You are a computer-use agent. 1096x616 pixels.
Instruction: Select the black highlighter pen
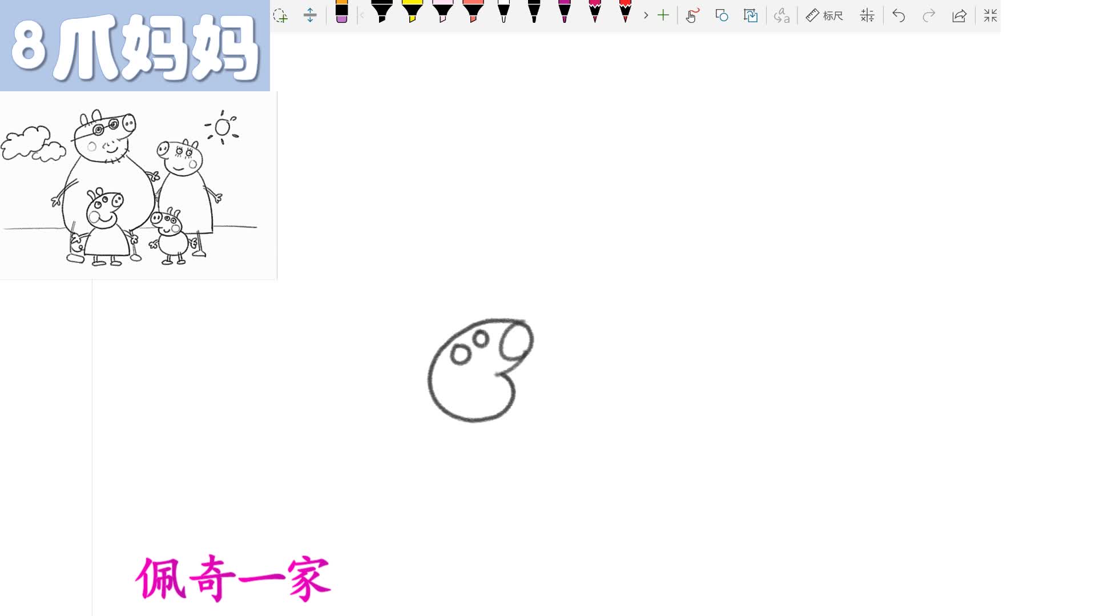pyautogui.click(x=382, y=12)
